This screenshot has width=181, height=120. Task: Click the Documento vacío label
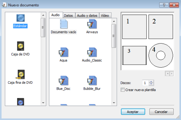click(x=63, y=32)
